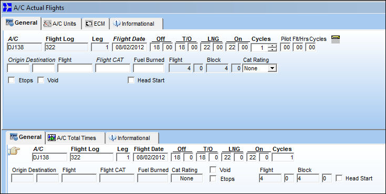Decrease Cycles with the down spinner arrow
Image resolution: width=386 pixels, height=194 pixels.
coord(272,49)
